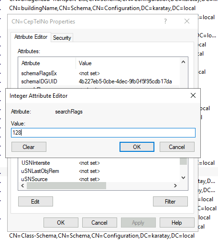Clear the searchFlags value
Screen dimensions: 218x240
[29, 147]
